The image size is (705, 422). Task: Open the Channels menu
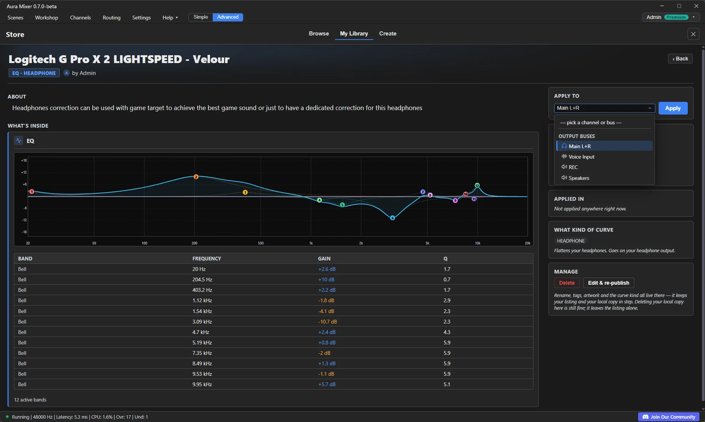[x=80, y=18]
